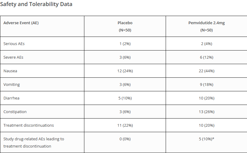
Task: Click the placebo Nausea value 12 (24%)
Action: [125, 71]
